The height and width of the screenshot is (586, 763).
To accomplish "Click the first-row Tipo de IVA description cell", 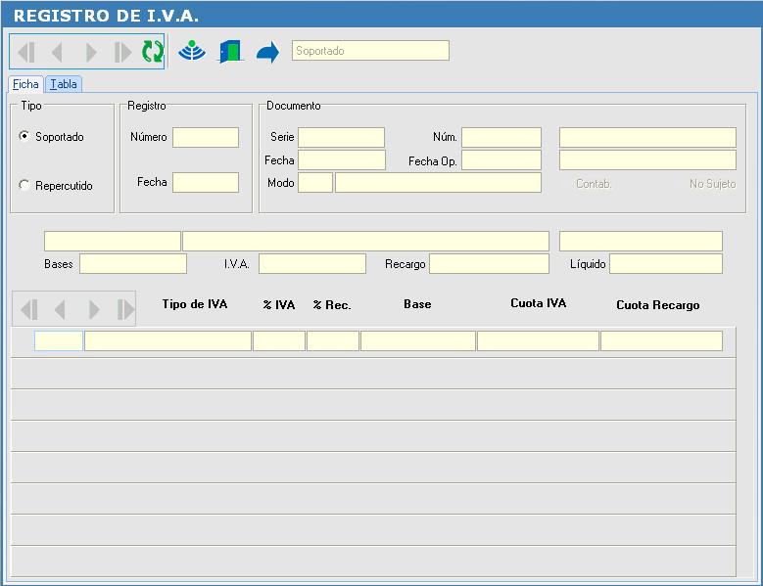I will click(167, 340).
